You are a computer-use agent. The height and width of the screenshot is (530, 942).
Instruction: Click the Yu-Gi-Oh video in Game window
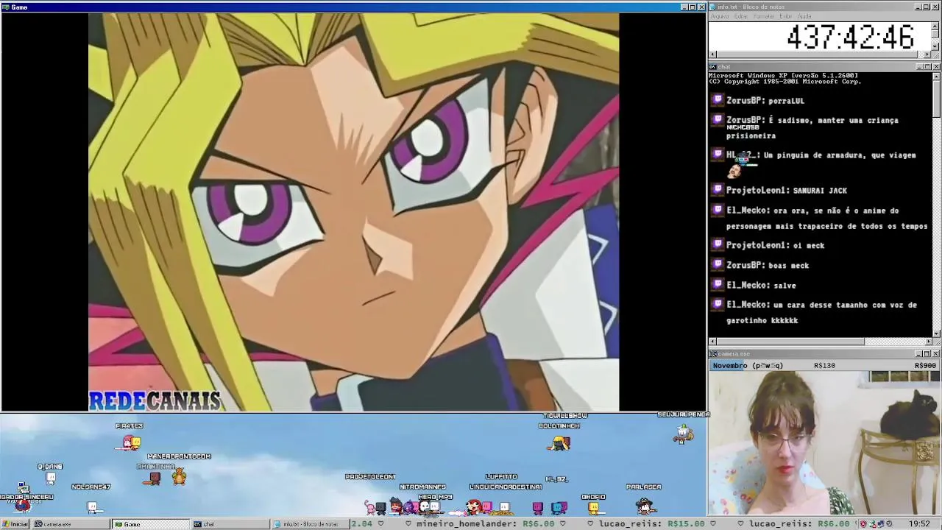pos(353,212)
